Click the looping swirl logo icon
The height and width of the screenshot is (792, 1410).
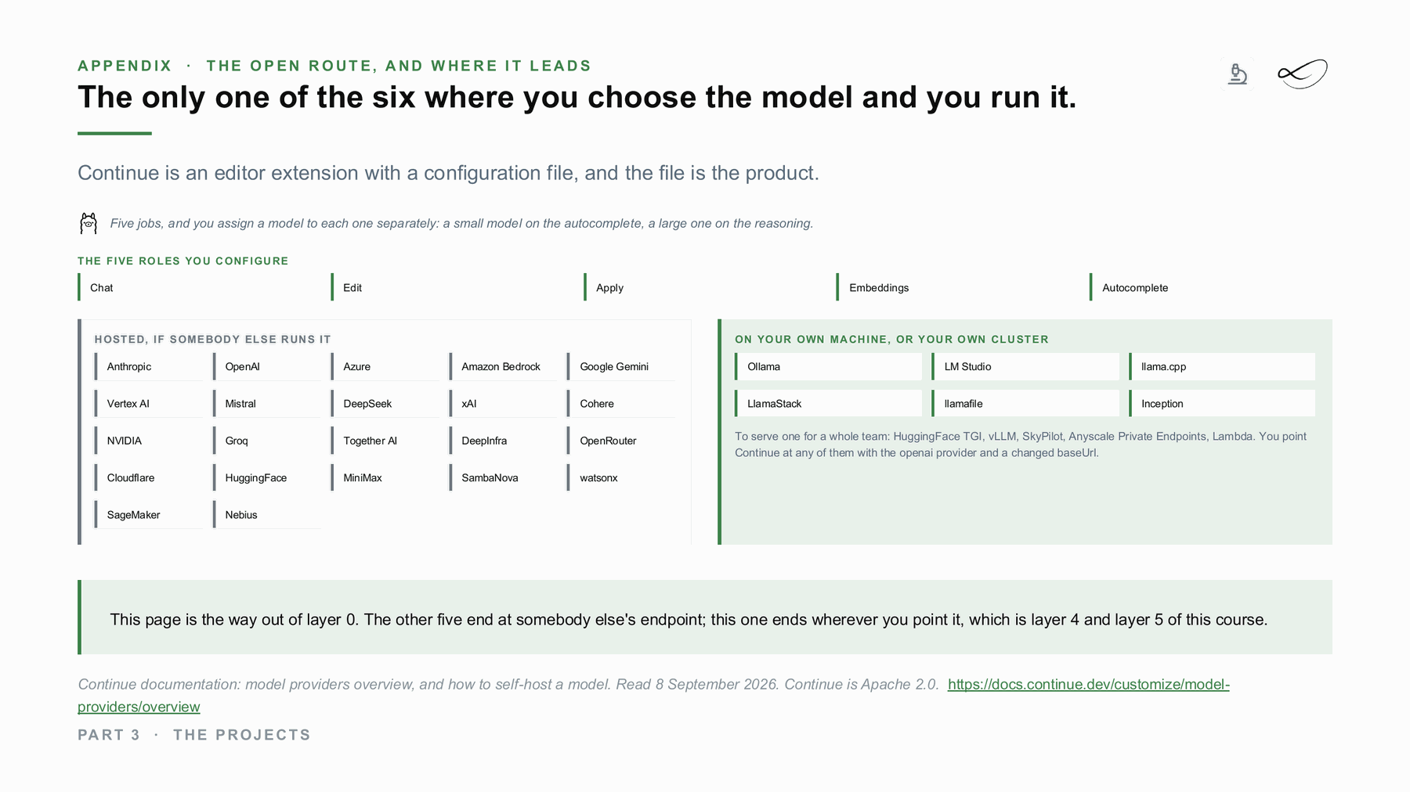coord(1302,74)
